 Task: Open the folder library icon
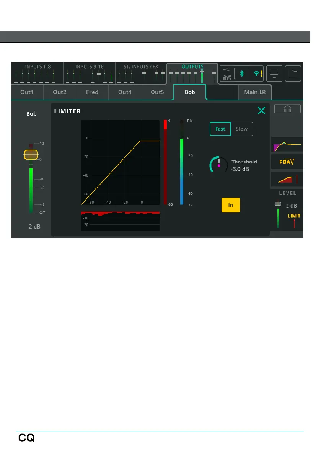(x=293, y=74)
